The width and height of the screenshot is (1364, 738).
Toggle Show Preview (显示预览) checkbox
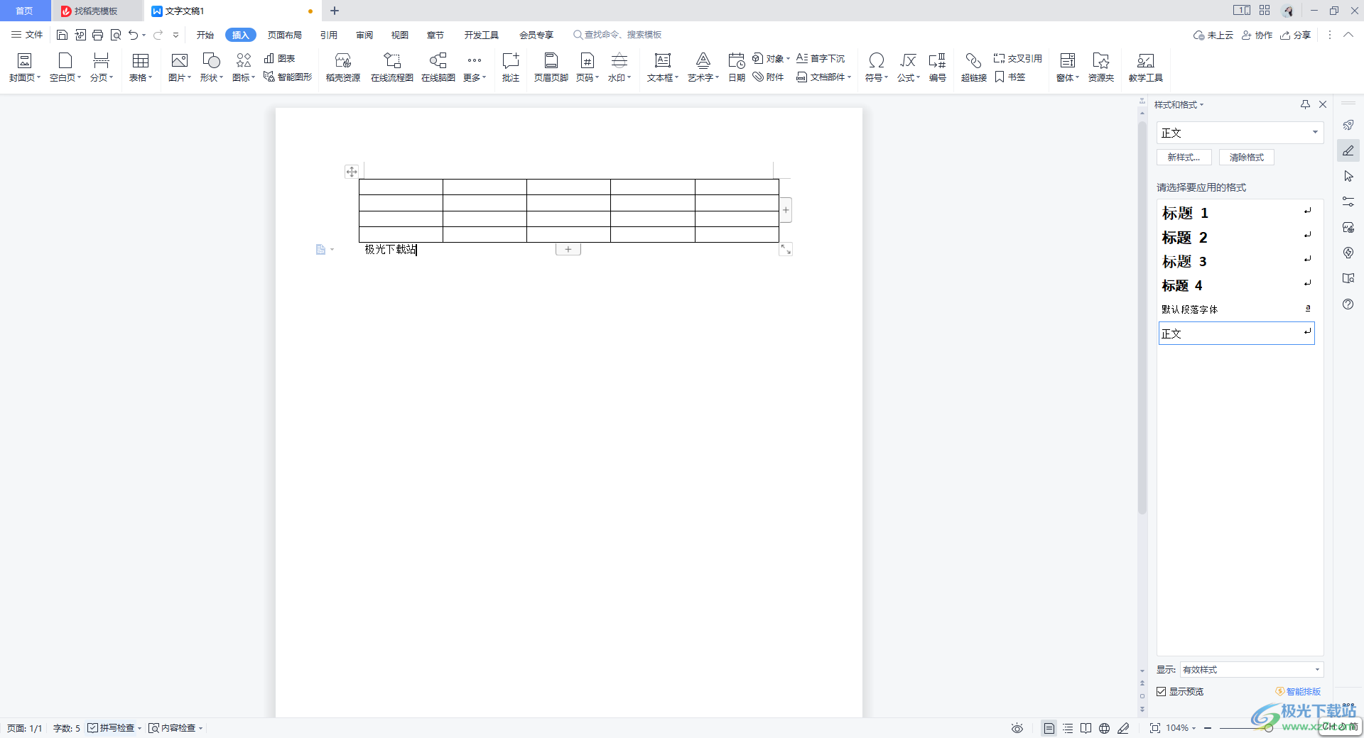[x=1161, y=691]
